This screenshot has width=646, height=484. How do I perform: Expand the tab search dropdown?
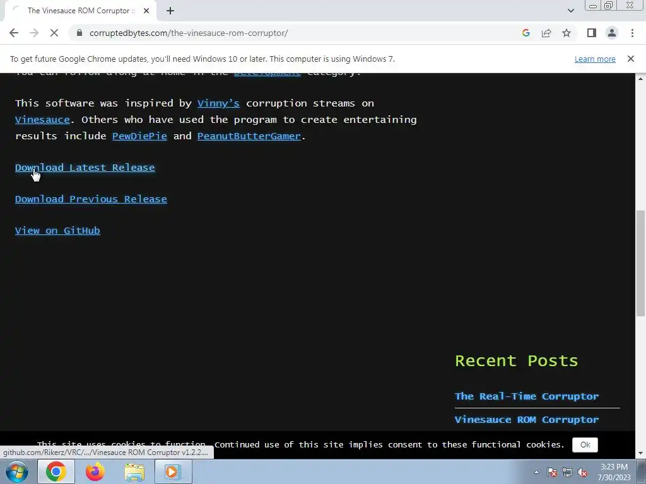click(x=570, y=11)
